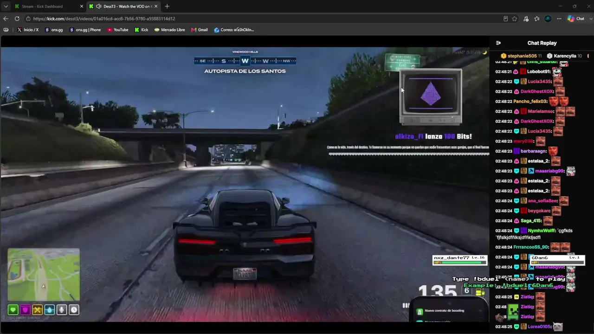Click the Chat Replay heading
594x334 pixels.
542,43
